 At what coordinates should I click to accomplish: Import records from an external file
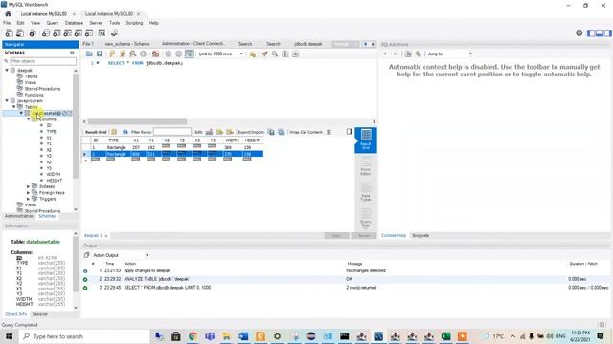tap(281, 132)
